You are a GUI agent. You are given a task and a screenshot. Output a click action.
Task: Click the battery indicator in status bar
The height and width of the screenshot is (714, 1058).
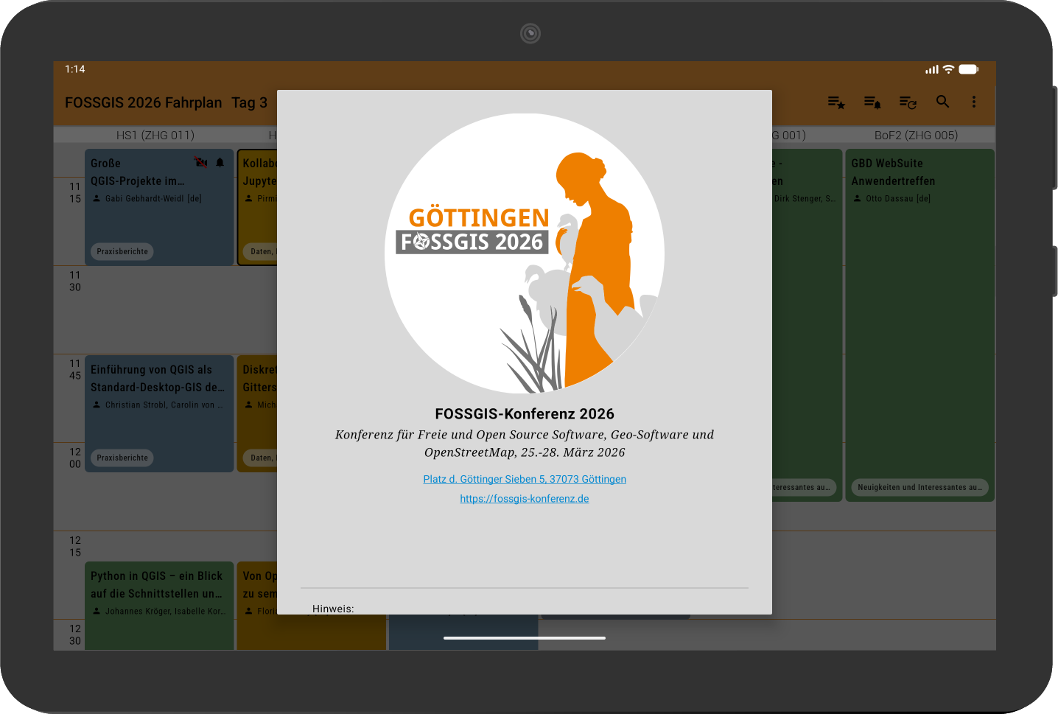(x=968, y=69)
